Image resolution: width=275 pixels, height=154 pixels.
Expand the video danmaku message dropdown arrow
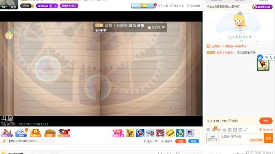click(163, 27)
